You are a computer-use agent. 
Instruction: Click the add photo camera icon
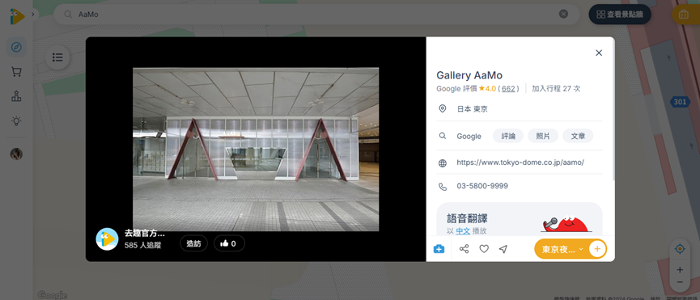439,249
